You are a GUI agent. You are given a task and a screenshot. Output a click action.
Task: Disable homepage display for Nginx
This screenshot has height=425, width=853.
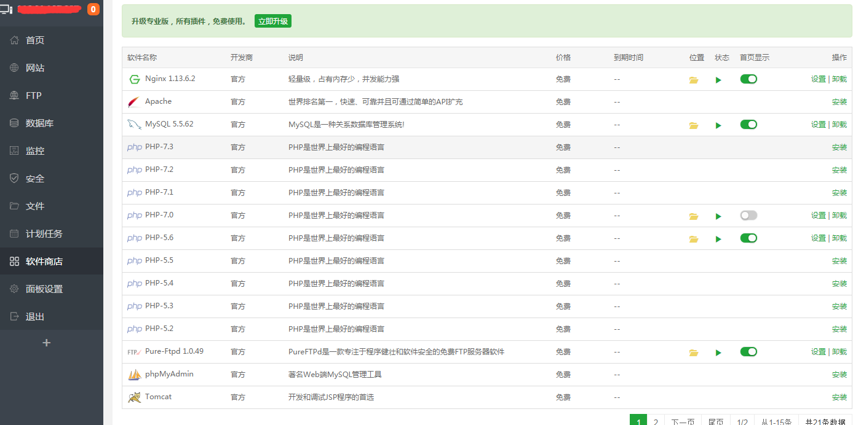[x=748, y=79]
